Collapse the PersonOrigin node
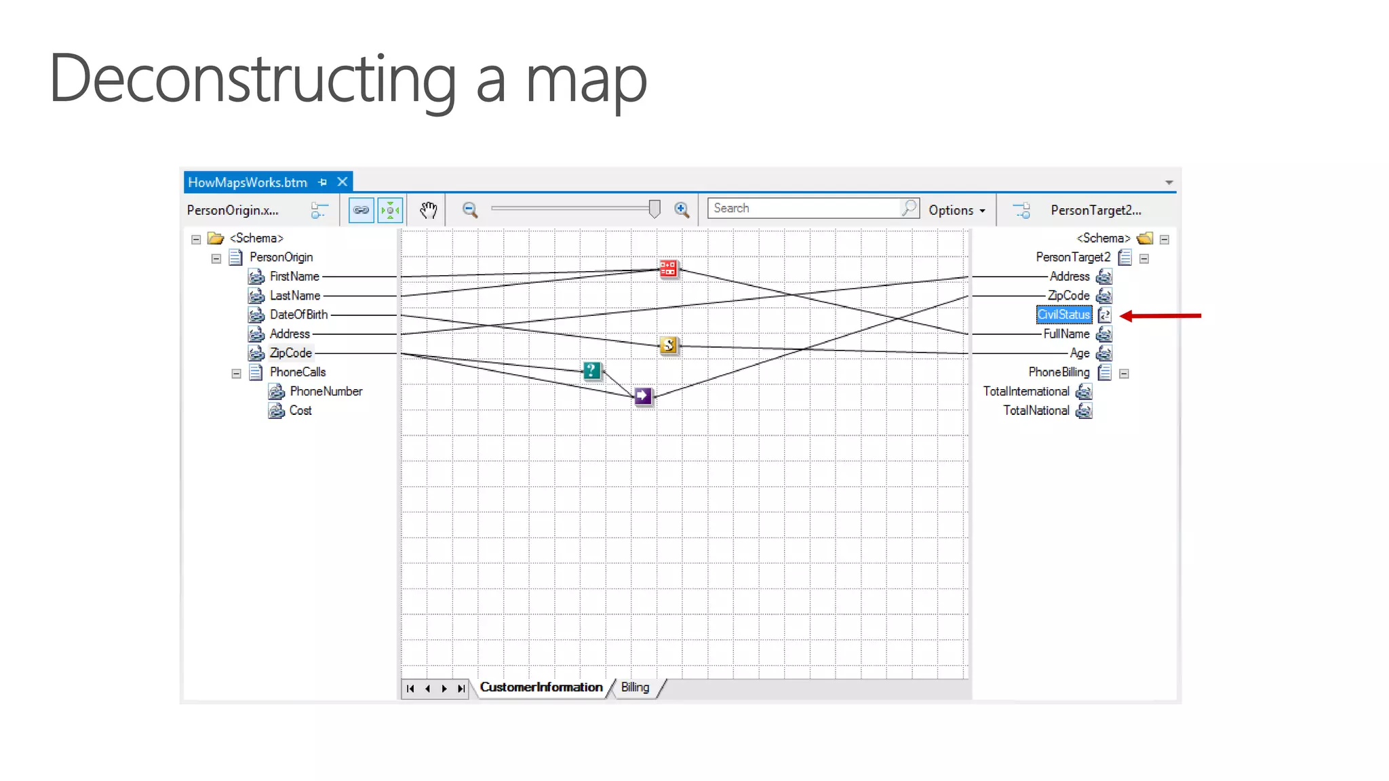Image resolution: width=1389 pixels, height=781 pixels. 216,258
